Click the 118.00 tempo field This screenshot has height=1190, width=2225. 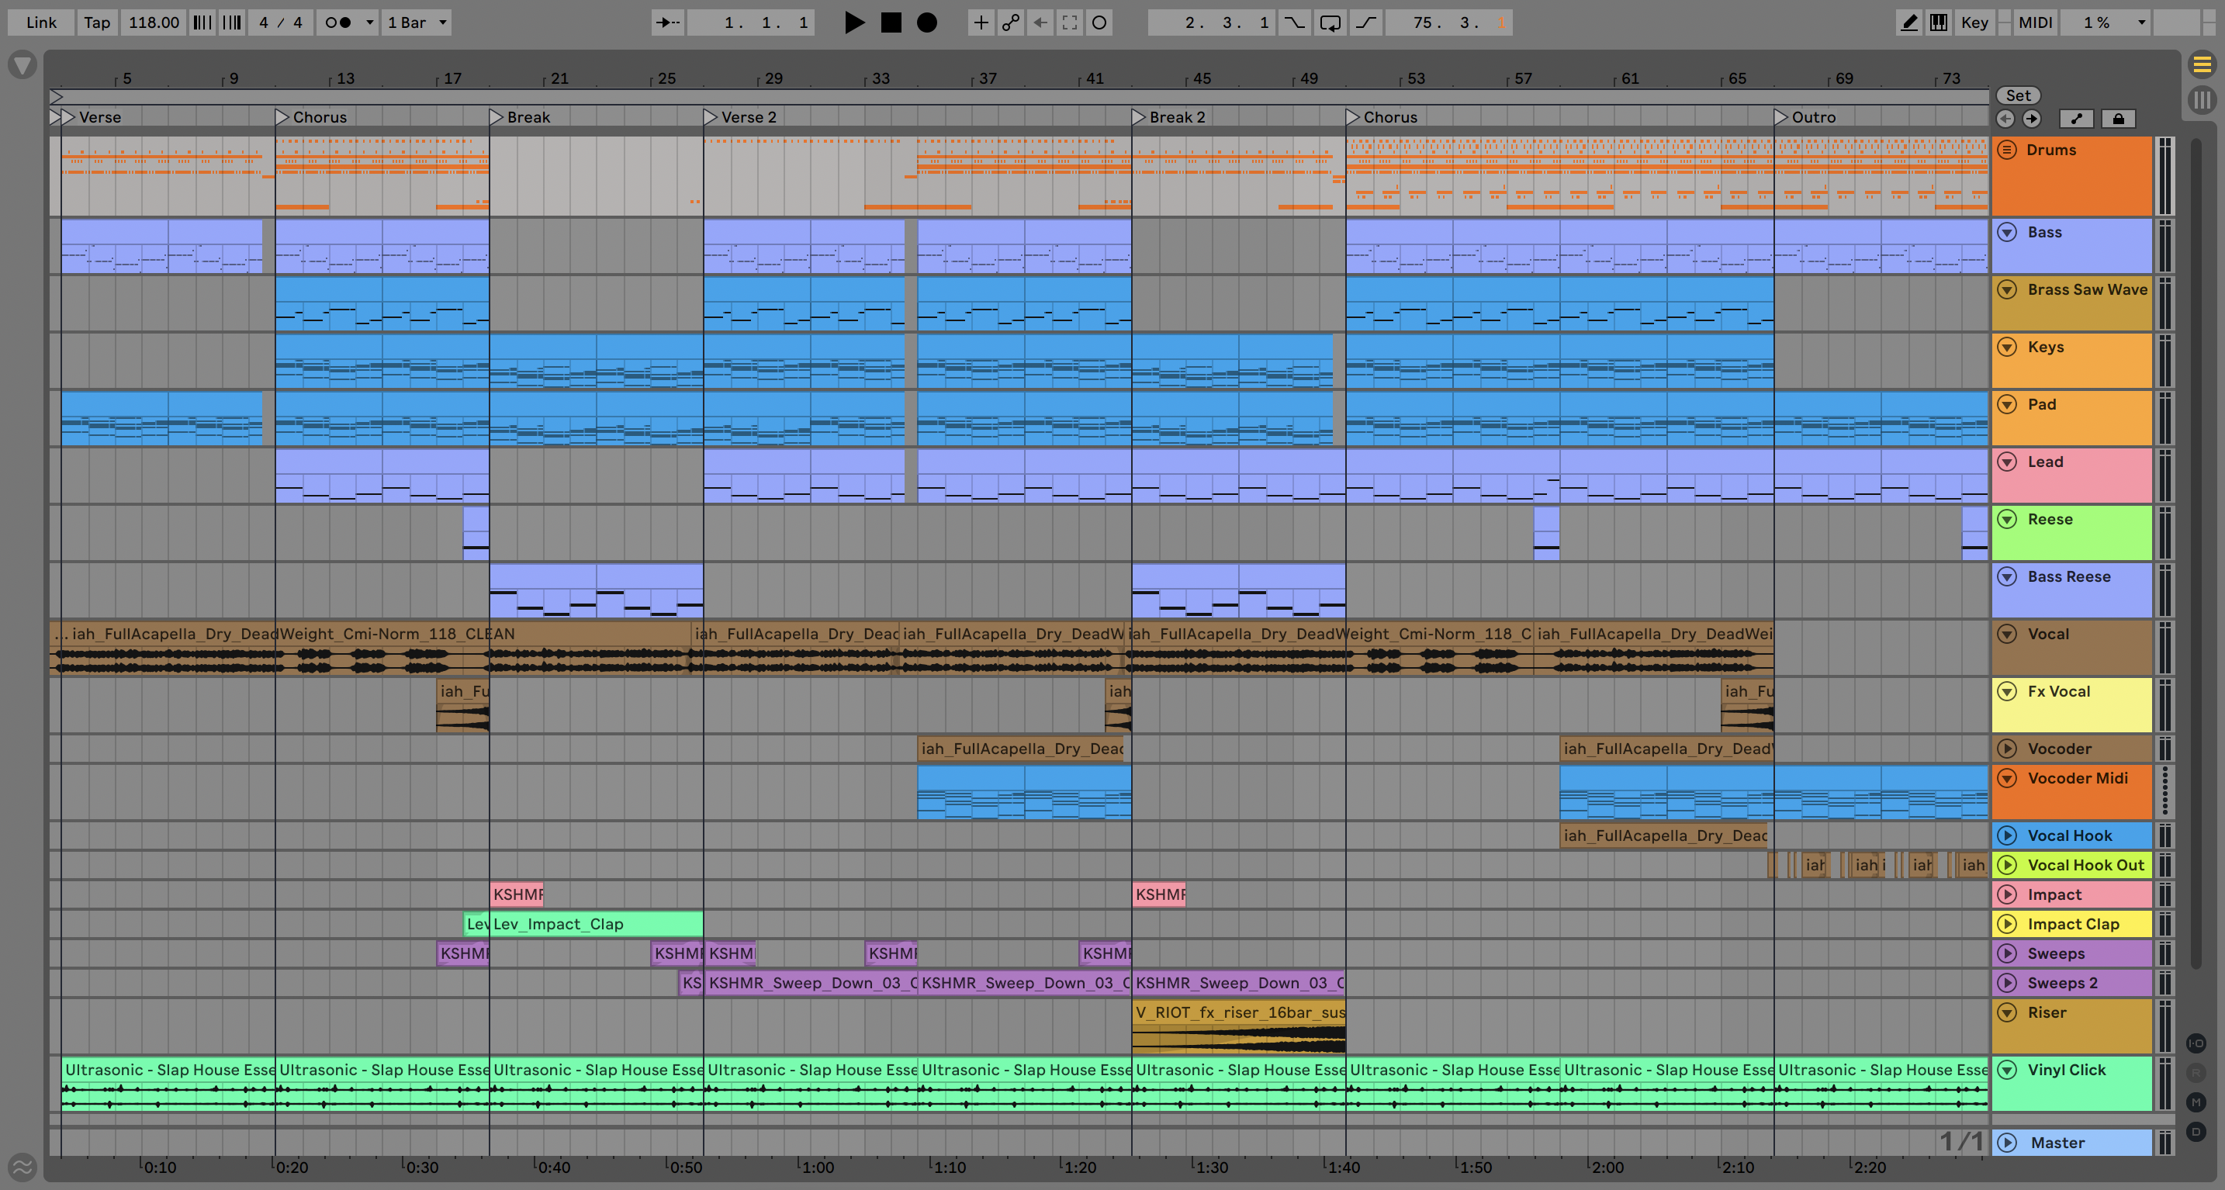coord(154,22)
